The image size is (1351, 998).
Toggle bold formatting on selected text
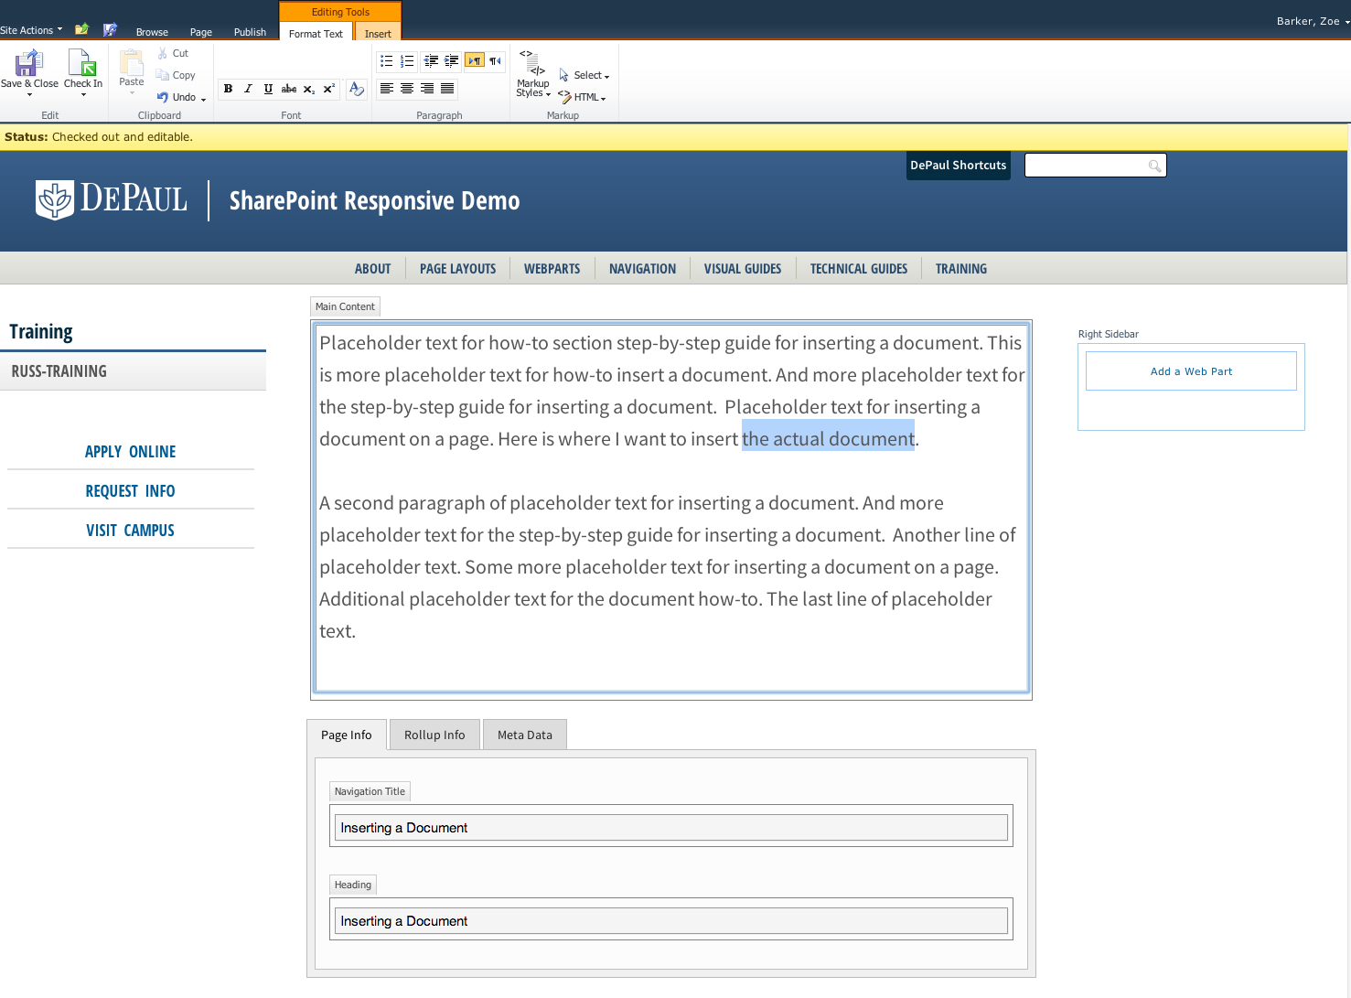coord(228,89)
